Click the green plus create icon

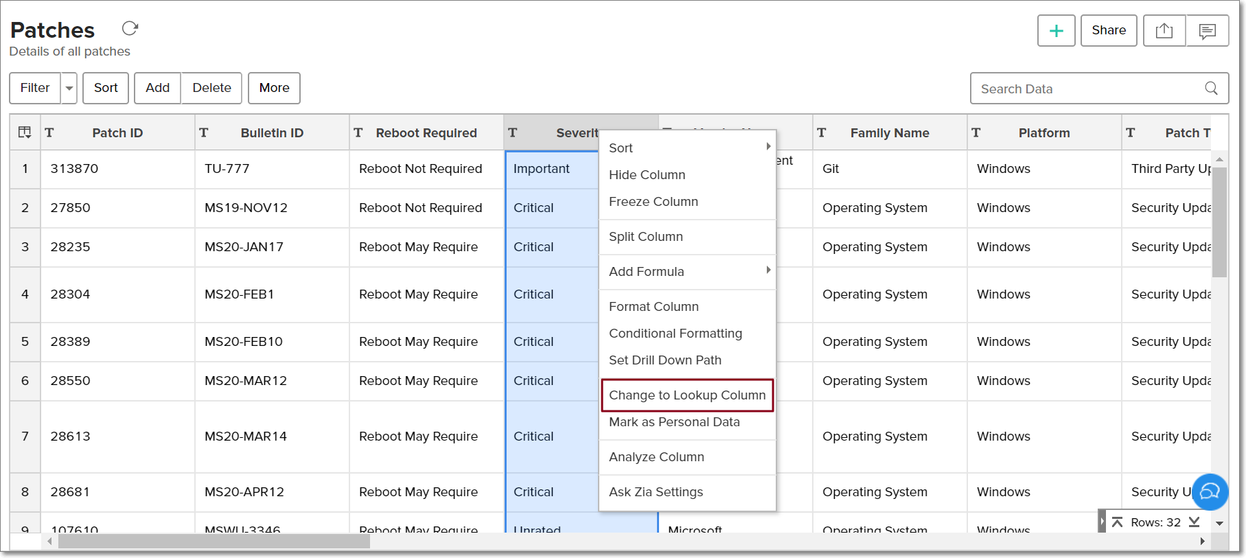pos(1056,31)
